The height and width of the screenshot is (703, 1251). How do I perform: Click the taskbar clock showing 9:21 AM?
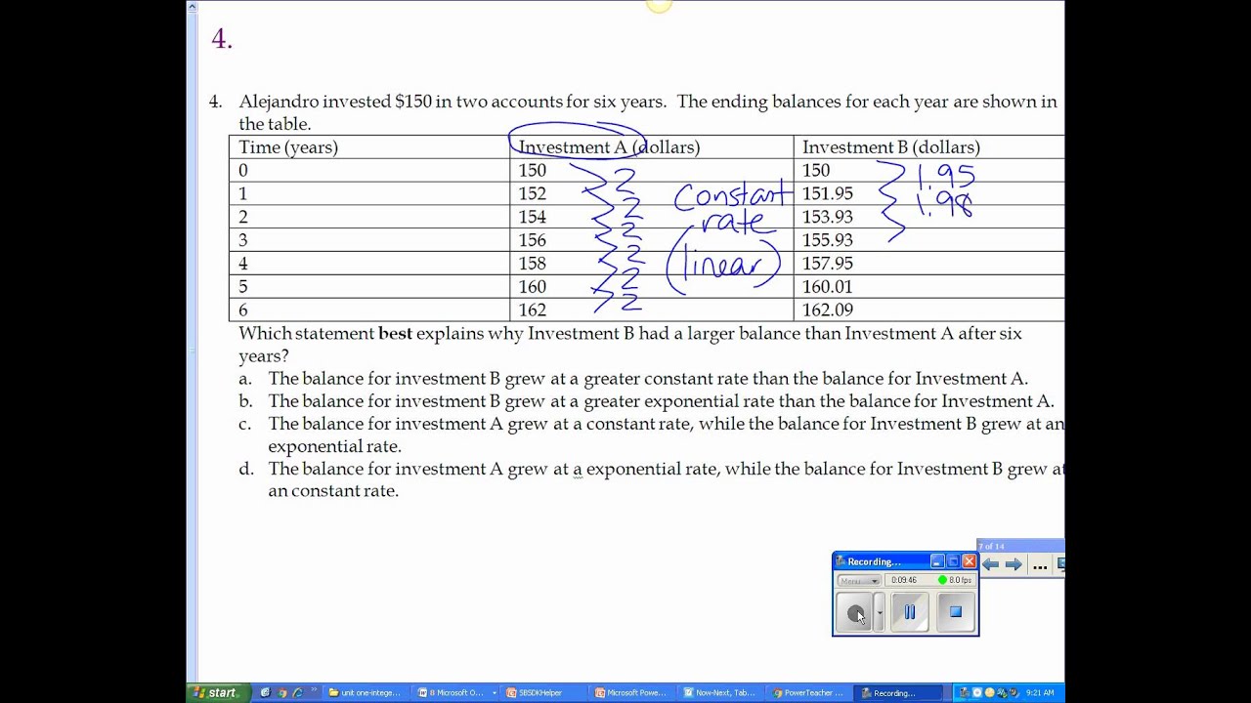[1039, 693]
